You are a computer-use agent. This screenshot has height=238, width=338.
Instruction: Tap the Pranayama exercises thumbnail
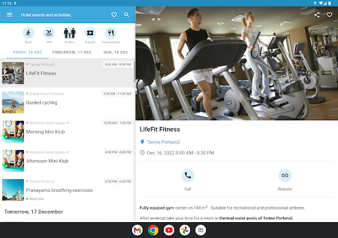pos(13,190)
